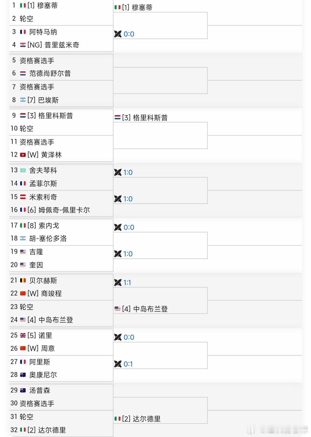Image resolution: width=311 pixels, height=437 pixels.
Task: Click head-to-head icon for Giron vs Quinn
Action: [x=118, y=254]
